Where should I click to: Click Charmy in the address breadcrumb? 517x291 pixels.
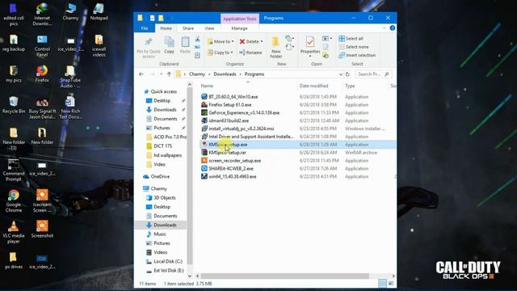coord(197,74)
